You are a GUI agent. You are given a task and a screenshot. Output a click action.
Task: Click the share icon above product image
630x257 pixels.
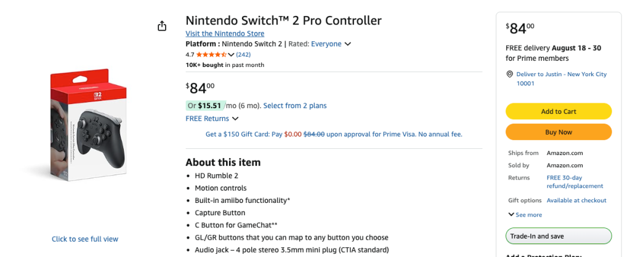[162, 26]
